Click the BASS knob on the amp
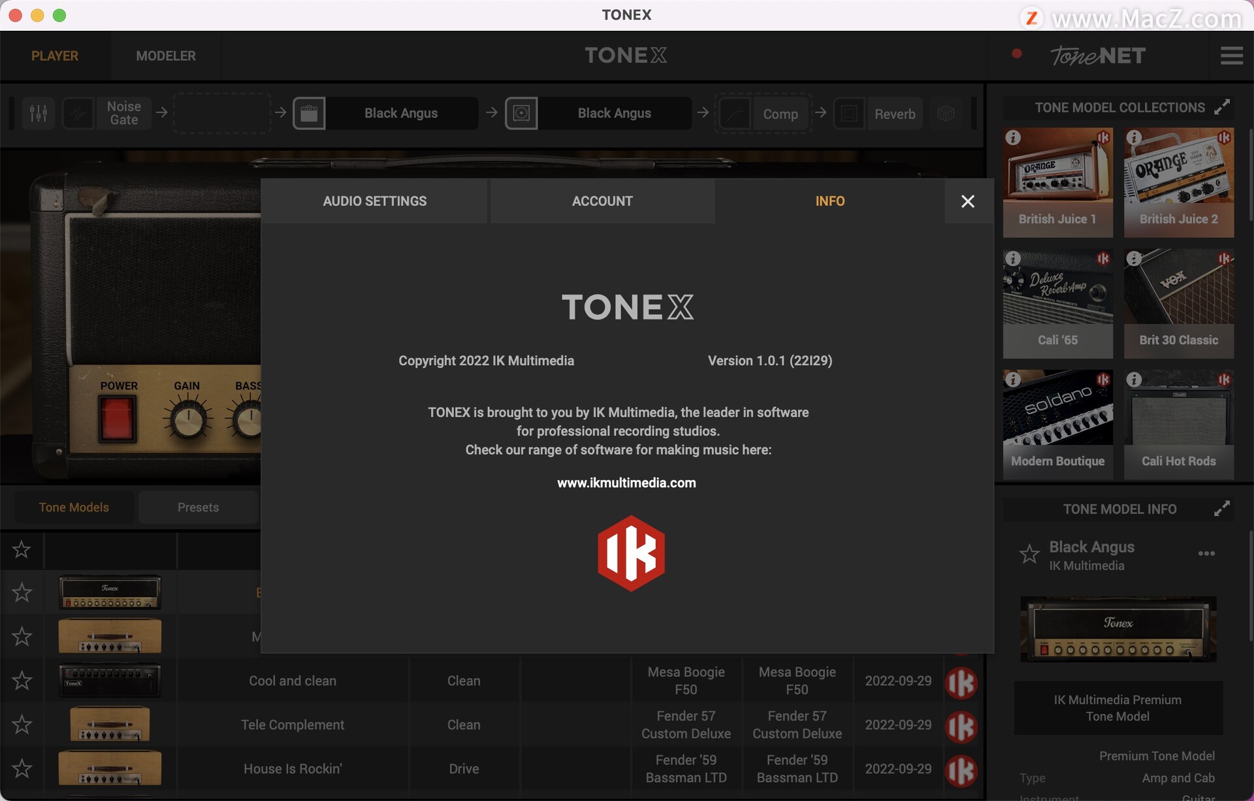The height and width of the screenshot is (801, 1254). coord(248,420)
